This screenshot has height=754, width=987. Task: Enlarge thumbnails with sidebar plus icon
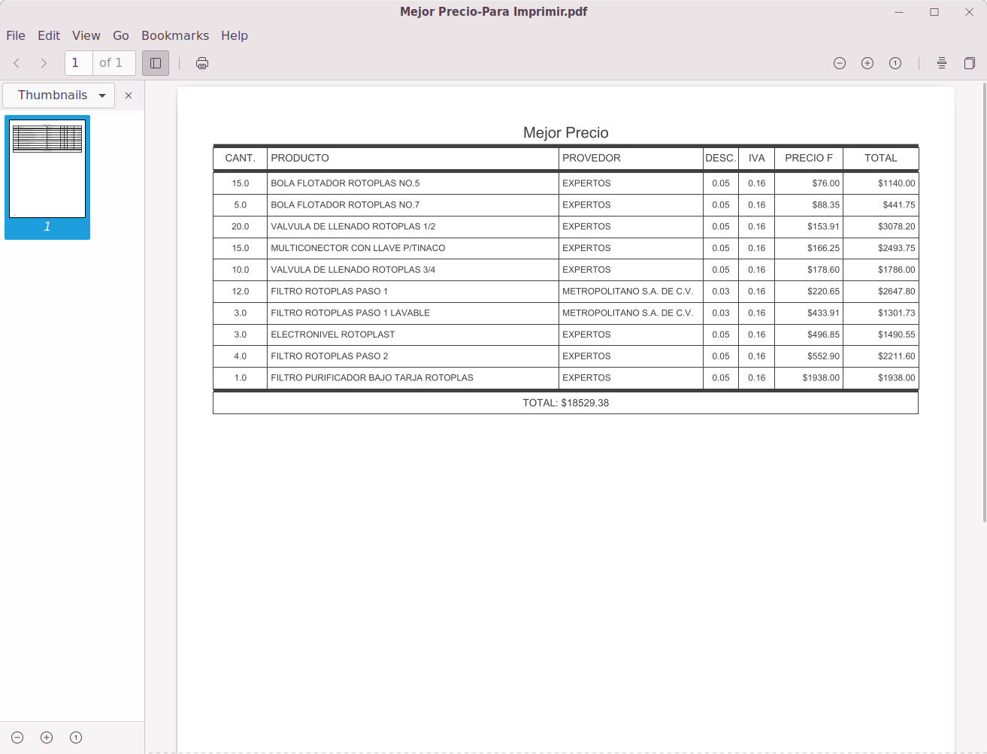click(x=47, y=737)
